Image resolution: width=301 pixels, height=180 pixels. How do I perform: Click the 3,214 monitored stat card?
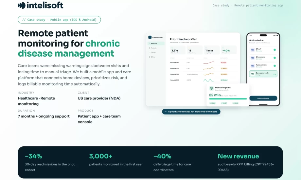click(x=178, y=50)
